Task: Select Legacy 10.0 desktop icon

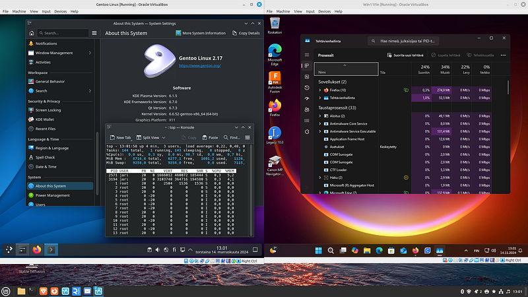Action: 275,135
